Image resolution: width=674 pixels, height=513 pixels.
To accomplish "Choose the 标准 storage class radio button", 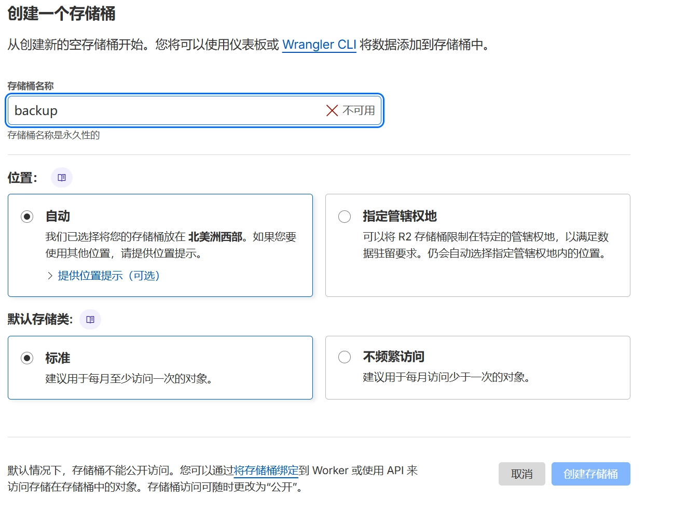I will 27,358.
